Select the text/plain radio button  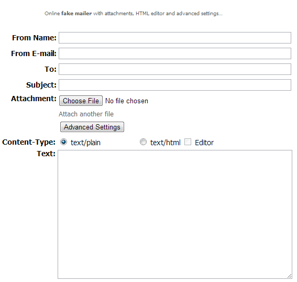[x=64, y=142]
